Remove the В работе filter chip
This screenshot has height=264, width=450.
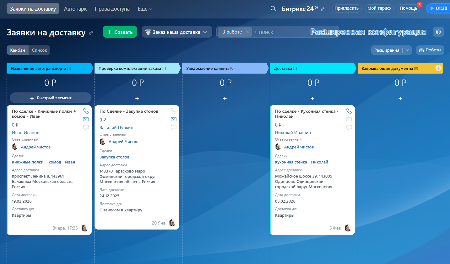coord(247,32)
